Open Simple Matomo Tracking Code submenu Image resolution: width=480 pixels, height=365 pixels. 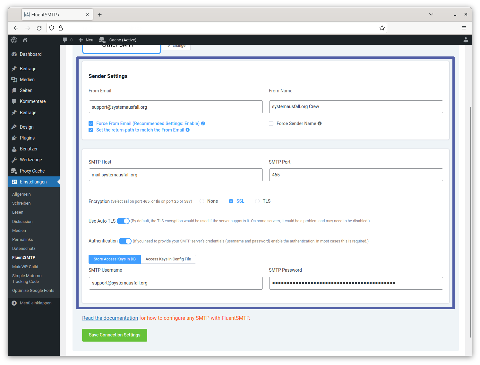pos(27,279)
